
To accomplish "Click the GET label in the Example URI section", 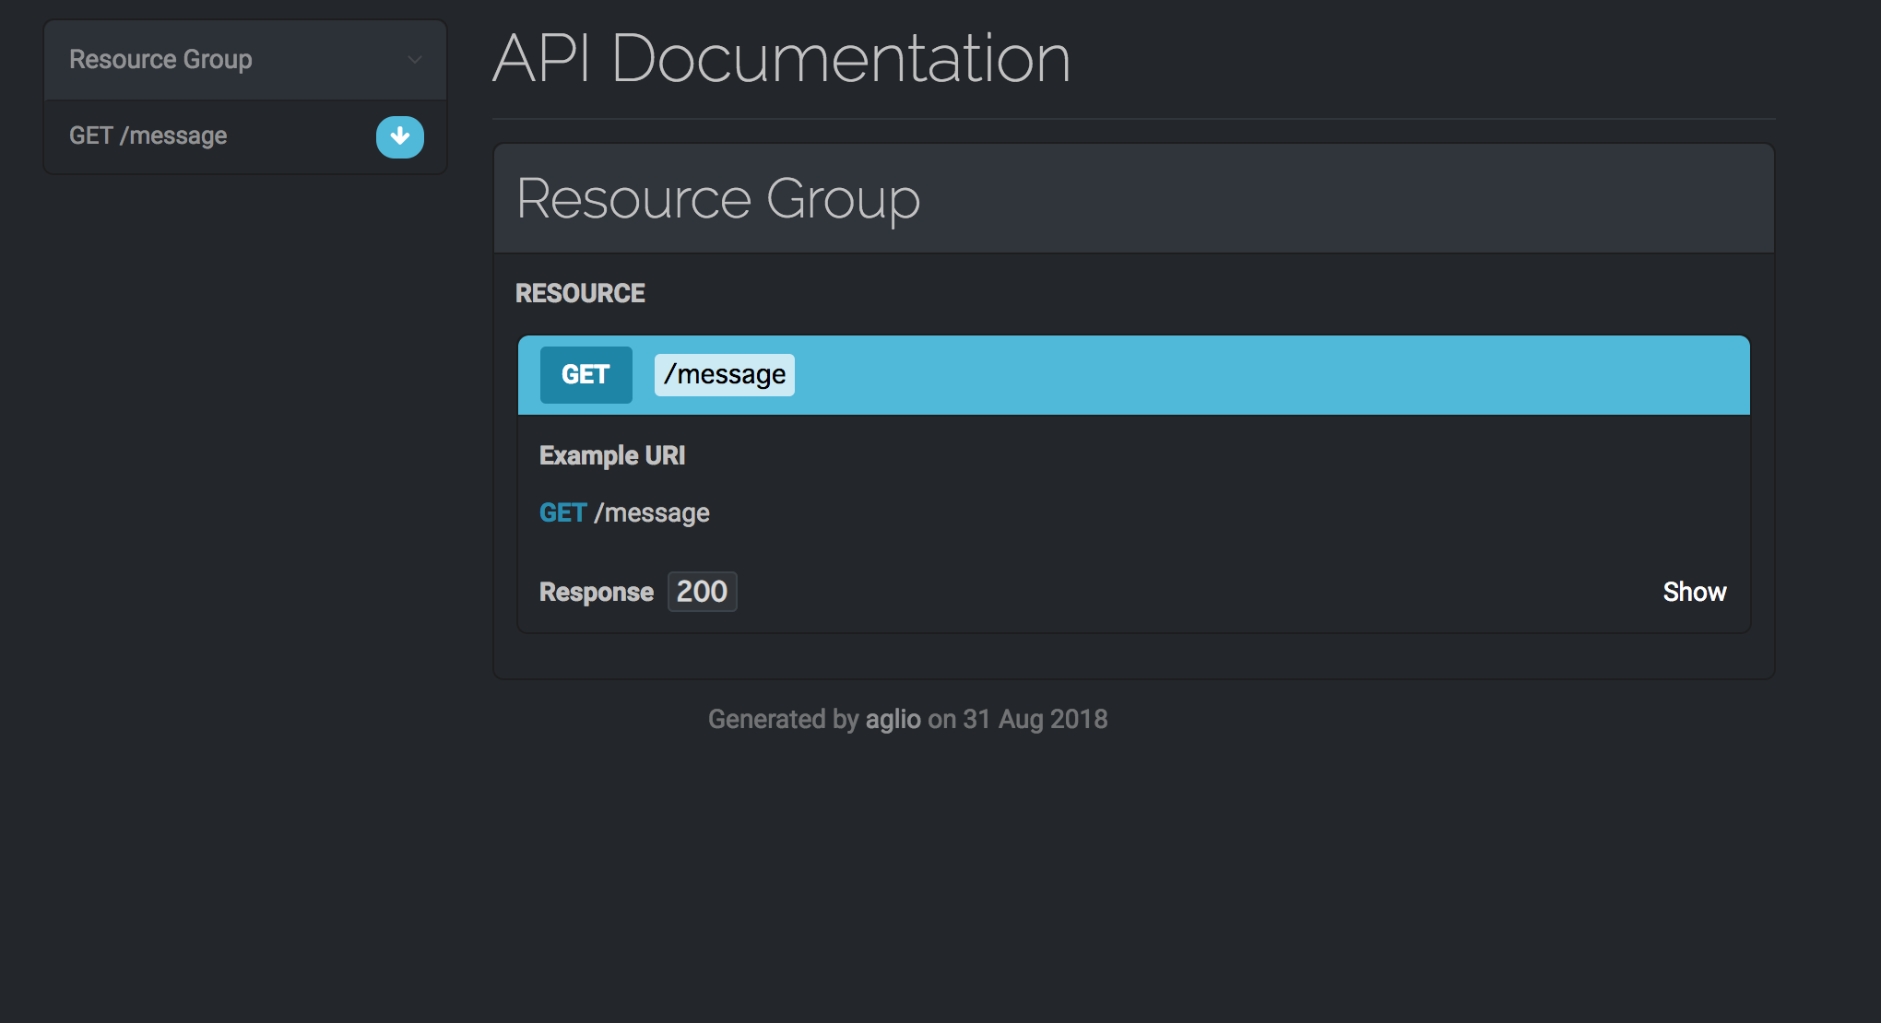I will (562, 512).
